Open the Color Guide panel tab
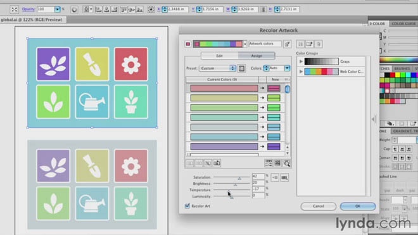This screenshot has width=418, height=235. point(403,23)
